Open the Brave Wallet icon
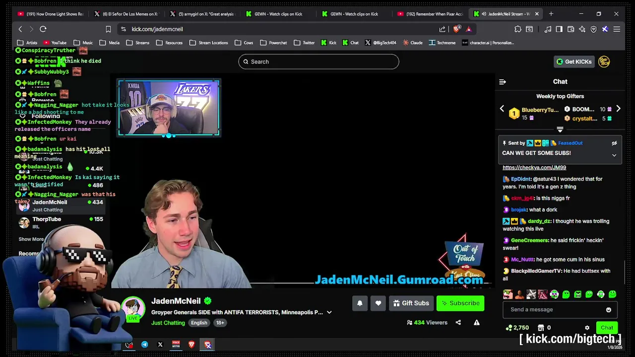The width and height of the screenshot is (635, 357). (x=571, y=29)
